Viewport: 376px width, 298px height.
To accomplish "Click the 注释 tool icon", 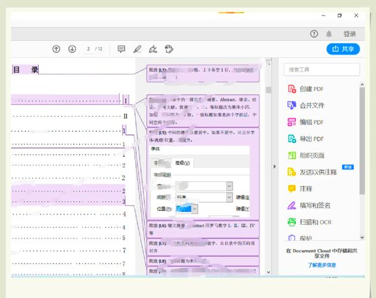I will pos(291,188).
